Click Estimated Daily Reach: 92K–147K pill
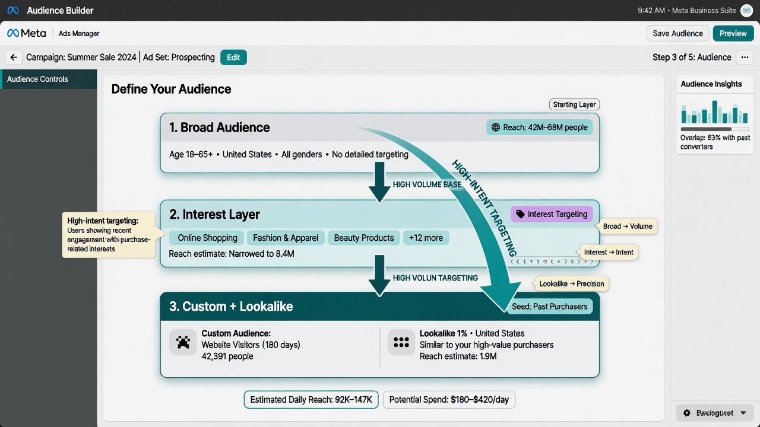 point(311,400)
